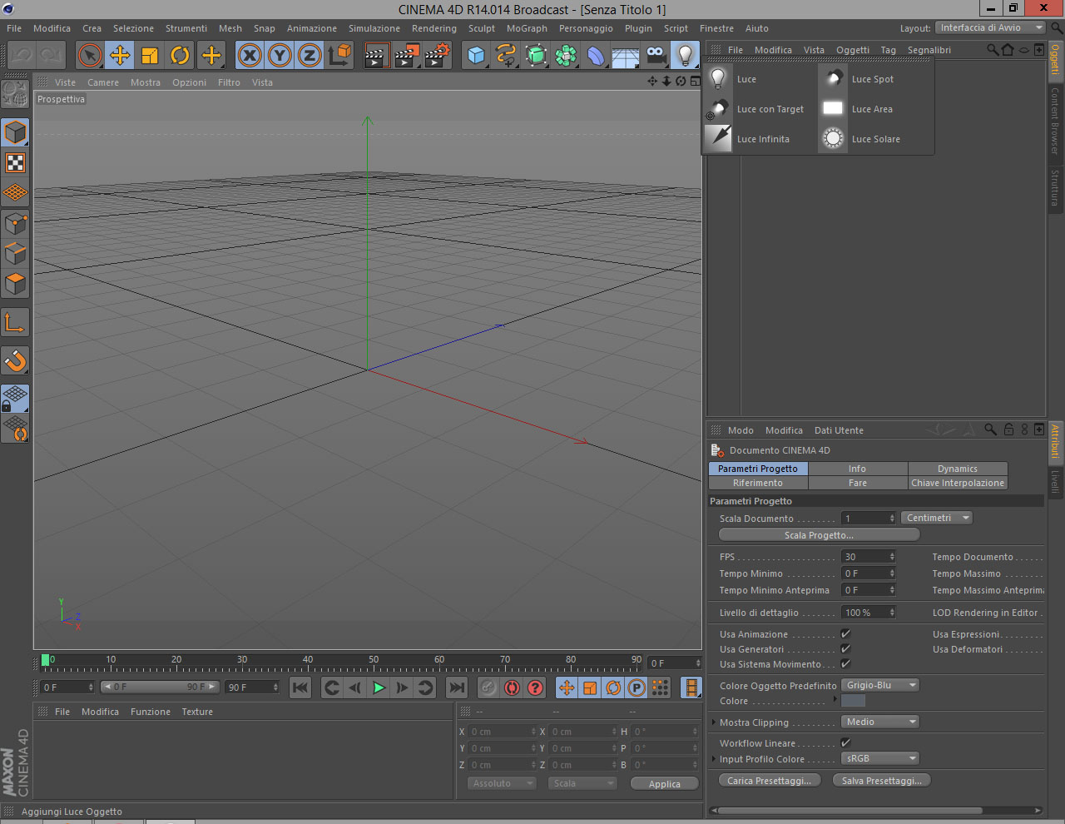Click the FPS input field

869,557
